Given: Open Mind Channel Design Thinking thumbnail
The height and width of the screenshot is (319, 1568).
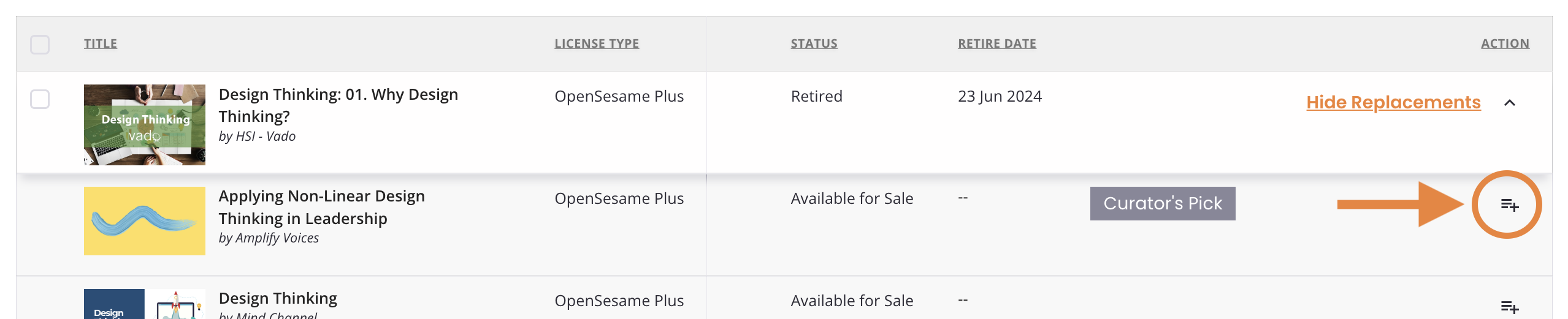Looking at the screenshot, I should [145, 304].
